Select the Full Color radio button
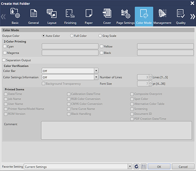The width and height of the screenshot is (196, 171). point(72,36)
